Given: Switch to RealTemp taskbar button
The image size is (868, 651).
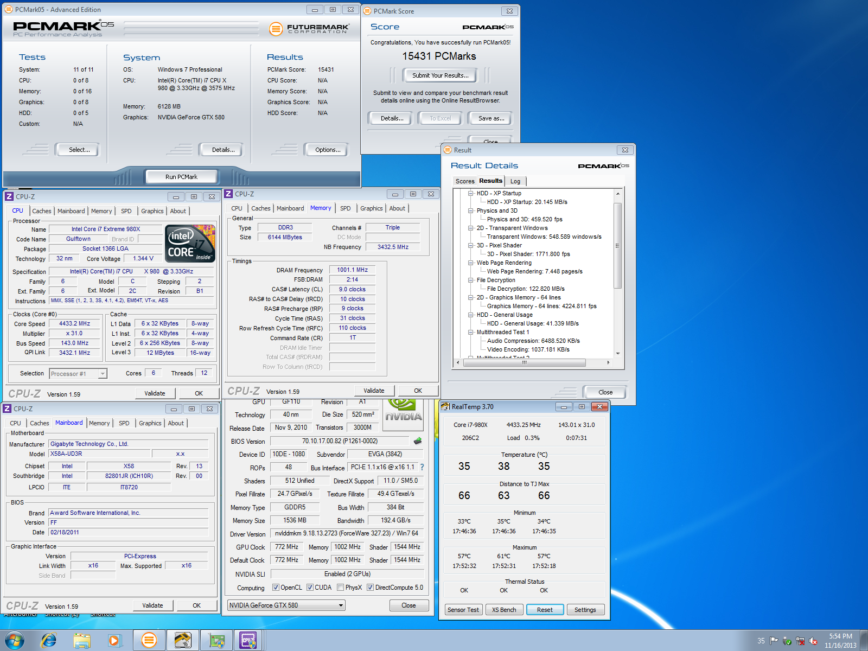Looking at the screenshot, I should pyautogui.click(x=182, y=641).
